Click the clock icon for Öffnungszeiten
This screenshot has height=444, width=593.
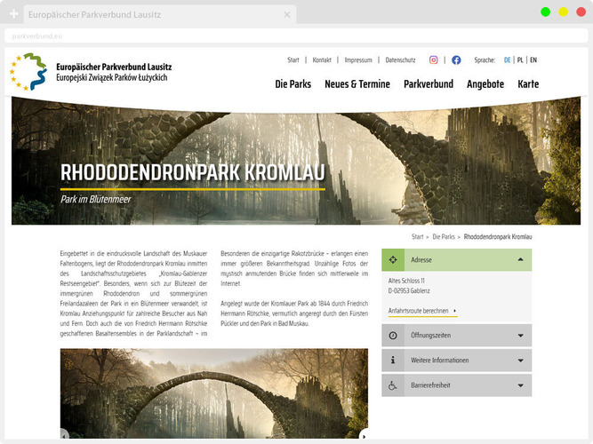point(393,336)
